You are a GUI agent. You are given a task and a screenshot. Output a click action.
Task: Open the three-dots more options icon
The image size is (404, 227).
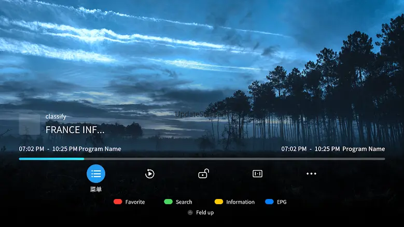tap(311, 174)
